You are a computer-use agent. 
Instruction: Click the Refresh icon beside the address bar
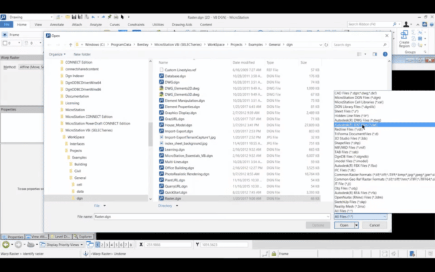click(327, 45)
